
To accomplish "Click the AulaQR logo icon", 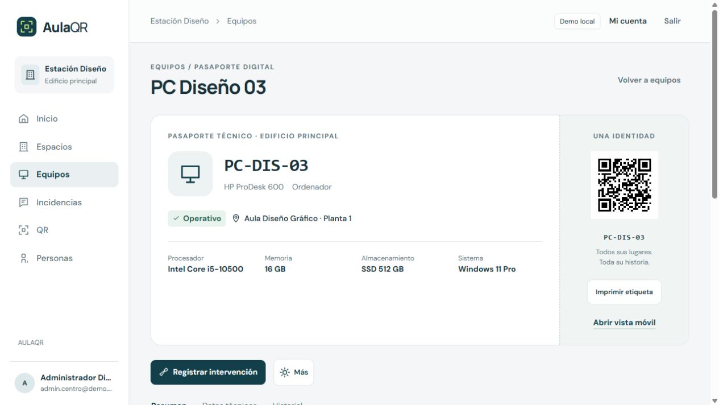I will [x=27, y=27].
